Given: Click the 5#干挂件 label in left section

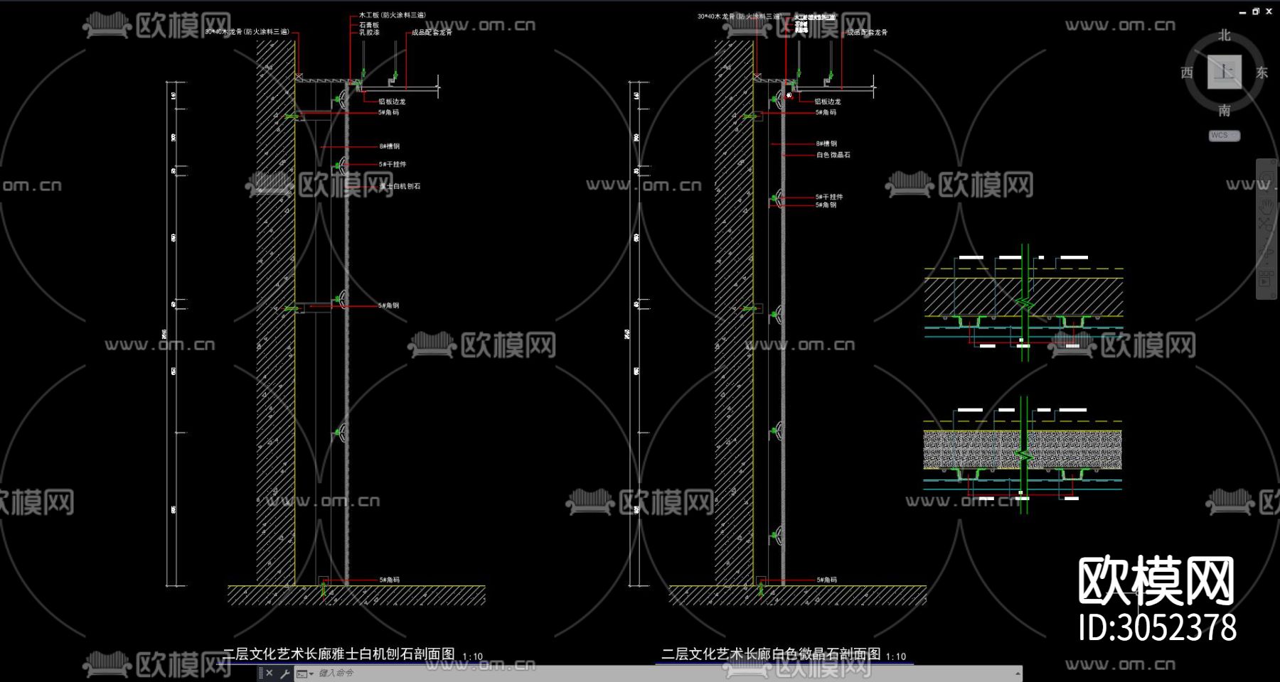Looking at the screenshot, I should (x=393, y=164).
